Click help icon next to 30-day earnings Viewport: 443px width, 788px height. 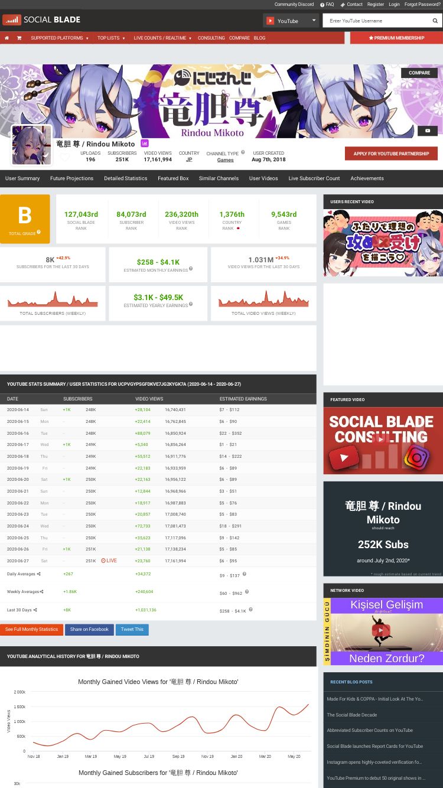pos(250,610)
